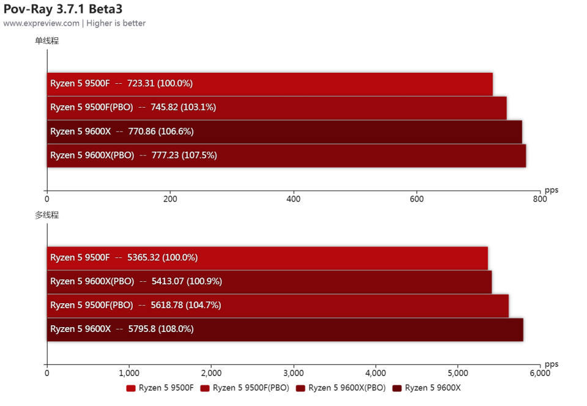Image resolution: width=587 pixels, height=406 pixels.
Task: Click the Ryzen 5 9500F(PBO) legend color swatch
Action: point(205,388)
